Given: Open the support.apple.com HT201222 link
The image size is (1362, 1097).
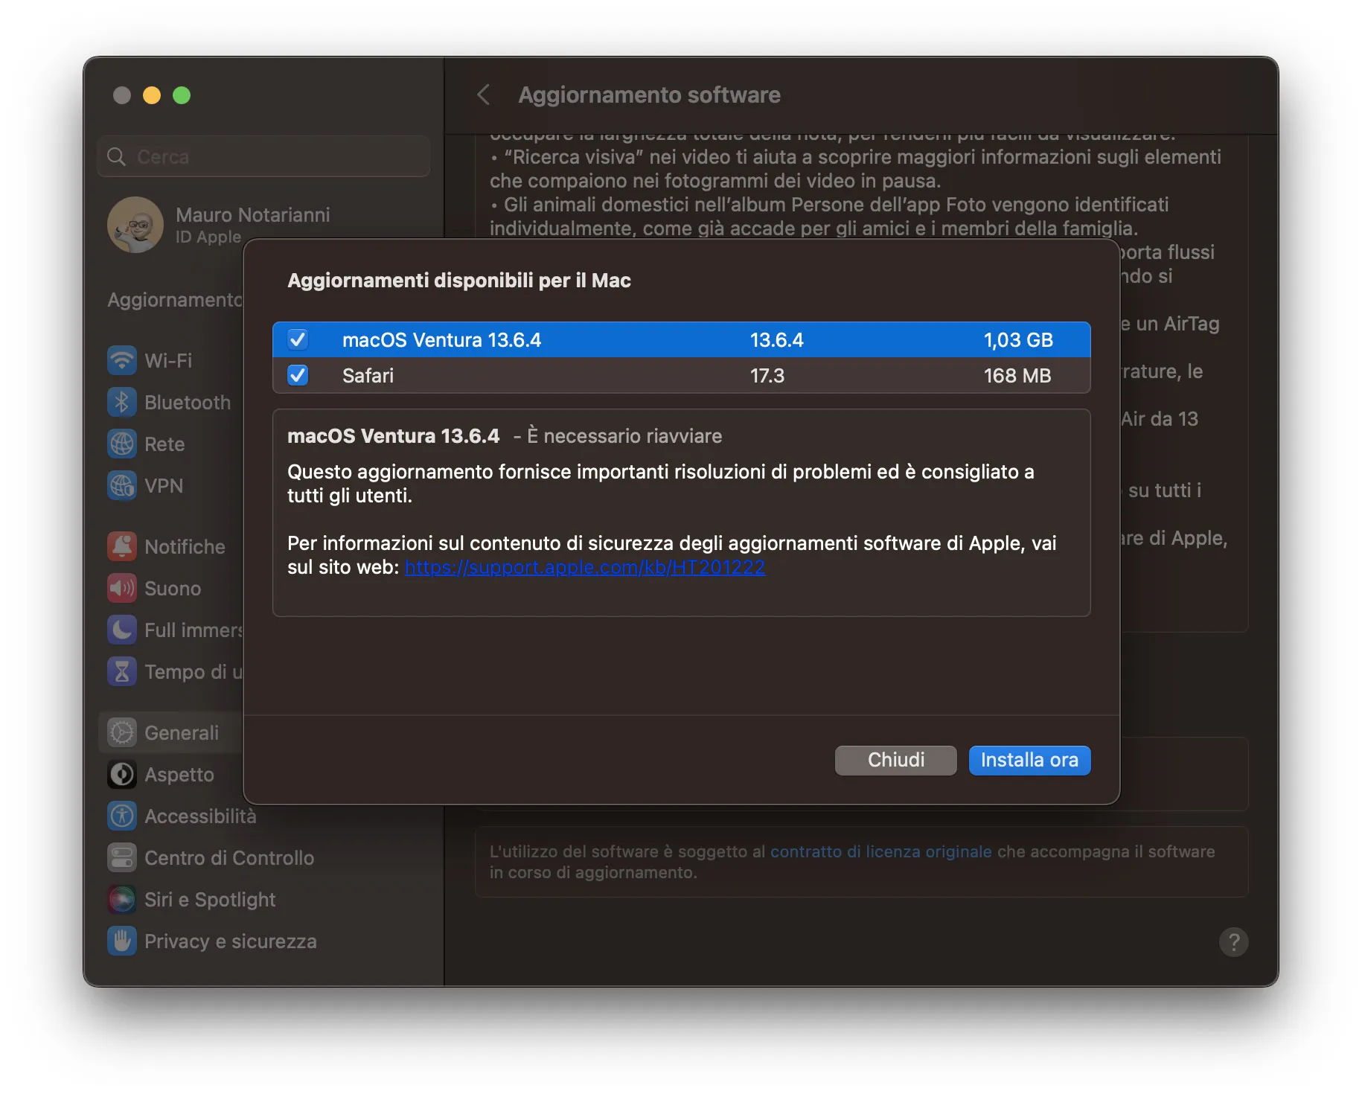Looking at the screenshot, I should (585, 568).
